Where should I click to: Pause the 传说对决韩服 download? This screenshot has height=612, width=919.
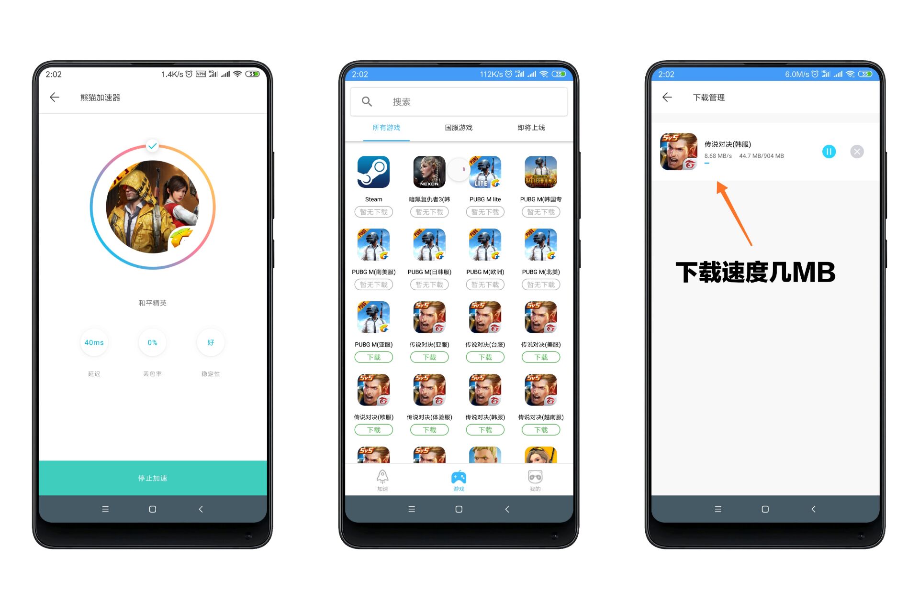[829, 151]
